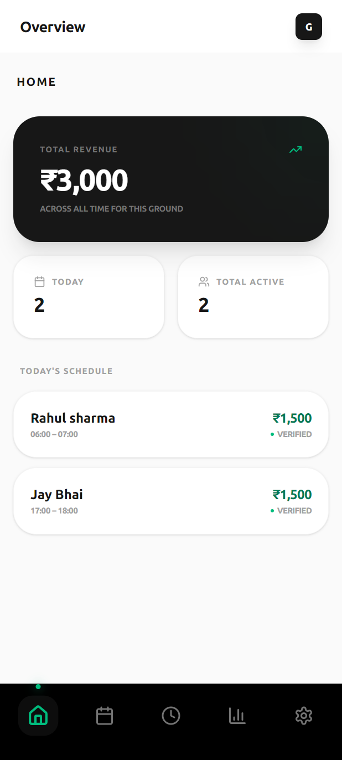Open the Total Revenue card
The height and width of the screenshot is (760, 342).
point(171,179)
